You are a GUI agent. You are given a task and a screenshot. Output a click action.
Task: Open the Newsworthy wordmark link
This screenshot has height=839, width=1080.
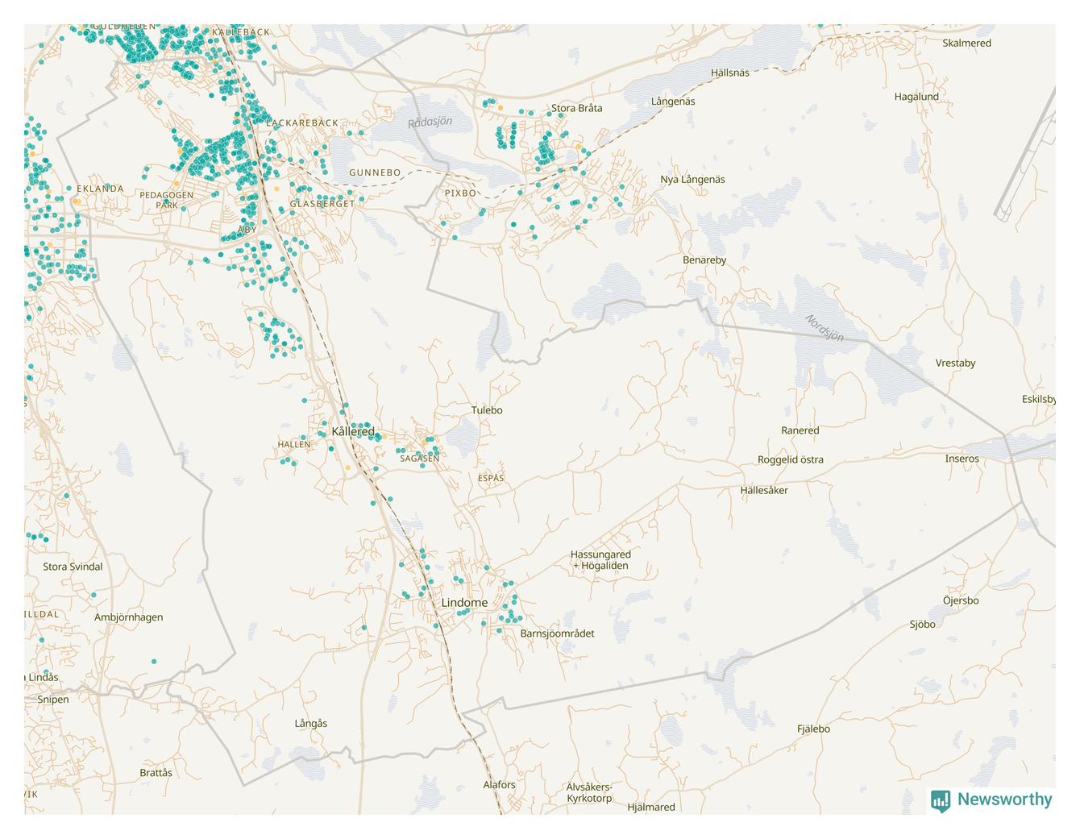point(1004,800)
